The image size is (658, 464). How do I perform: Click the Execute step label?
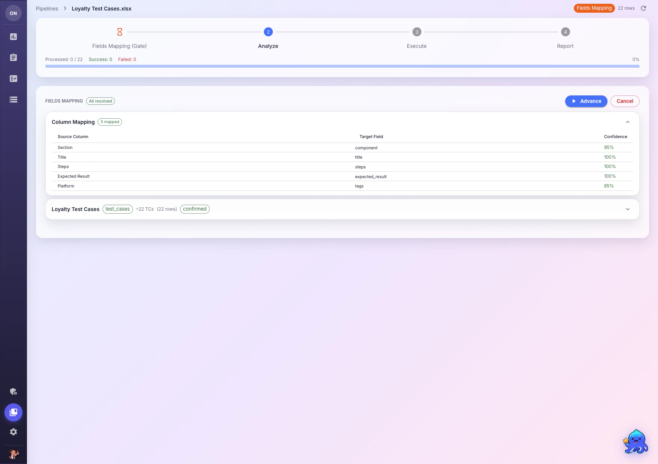coord(417,46)
